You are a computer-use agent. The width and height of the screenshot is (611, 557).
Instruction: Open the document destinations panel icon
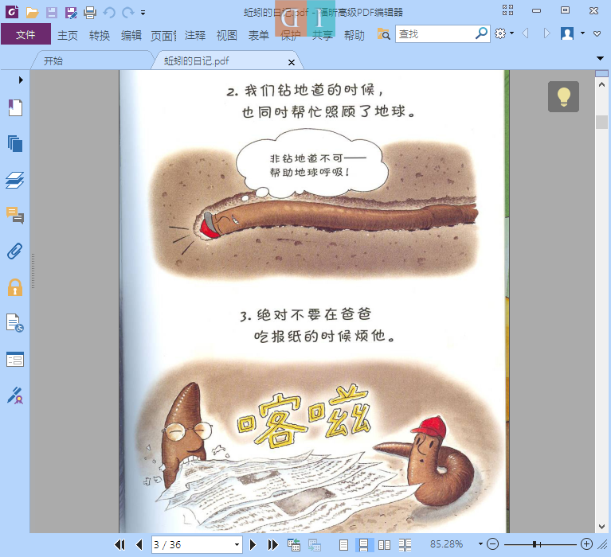(15, 323)
